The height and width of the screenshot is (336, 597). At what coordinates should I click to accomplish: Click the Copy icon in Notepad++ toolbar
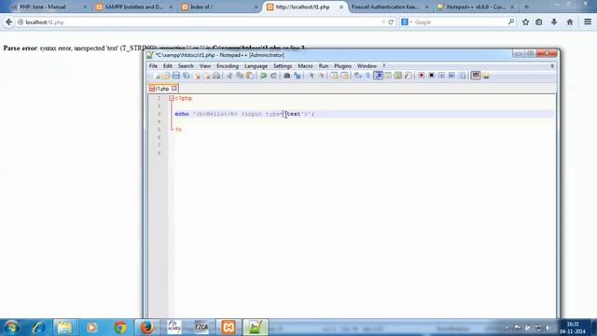tap(240, 76)
